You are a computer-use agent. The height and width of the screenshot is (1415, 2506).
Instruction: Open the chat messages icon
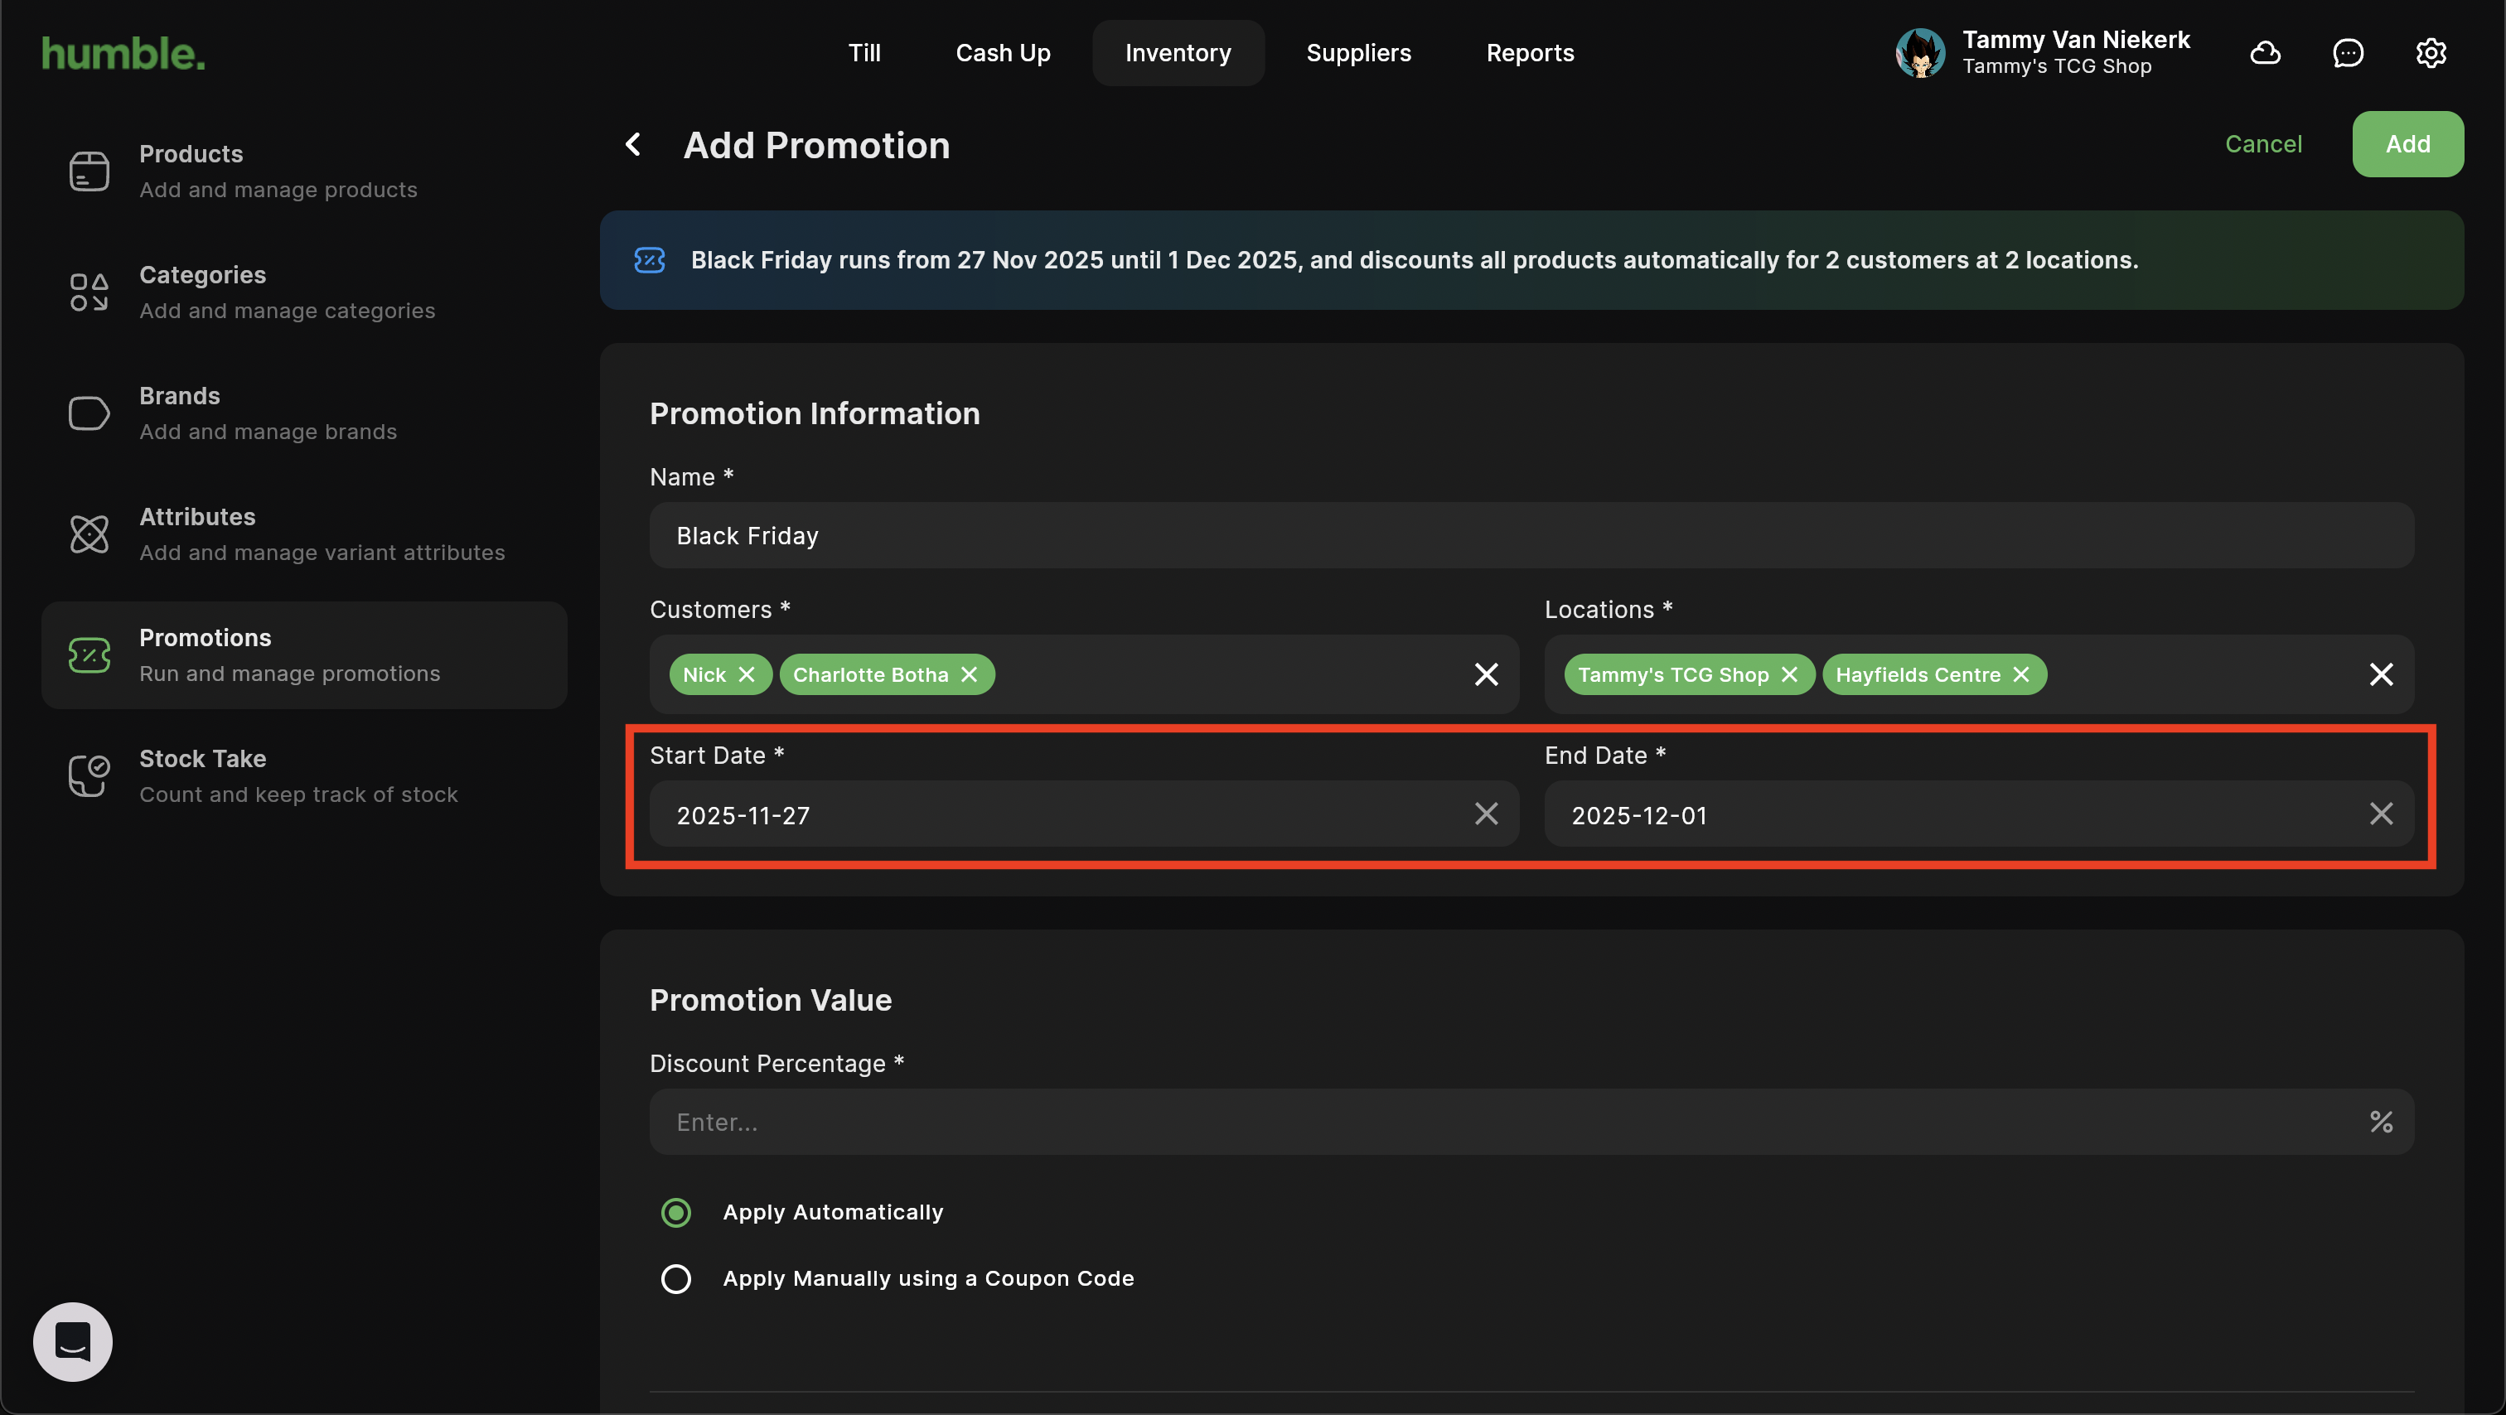point(2348,52)
